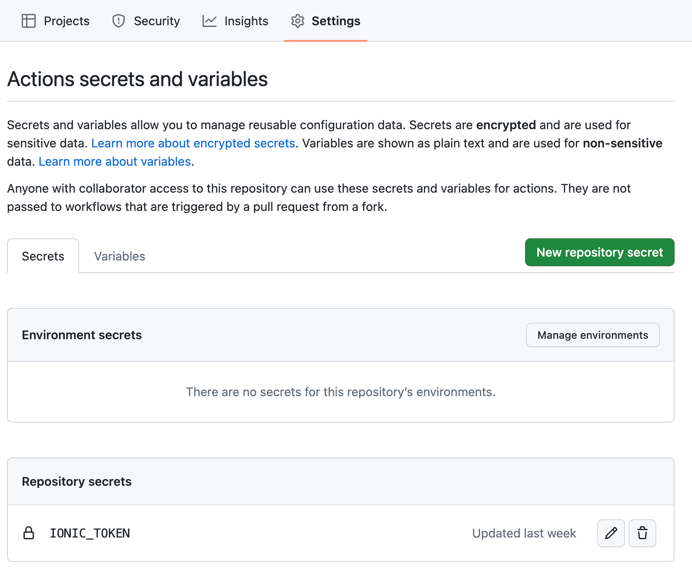Open the Insights tab label
The height and width of the screenshot is (581, 692).
[x=246, y=21]
